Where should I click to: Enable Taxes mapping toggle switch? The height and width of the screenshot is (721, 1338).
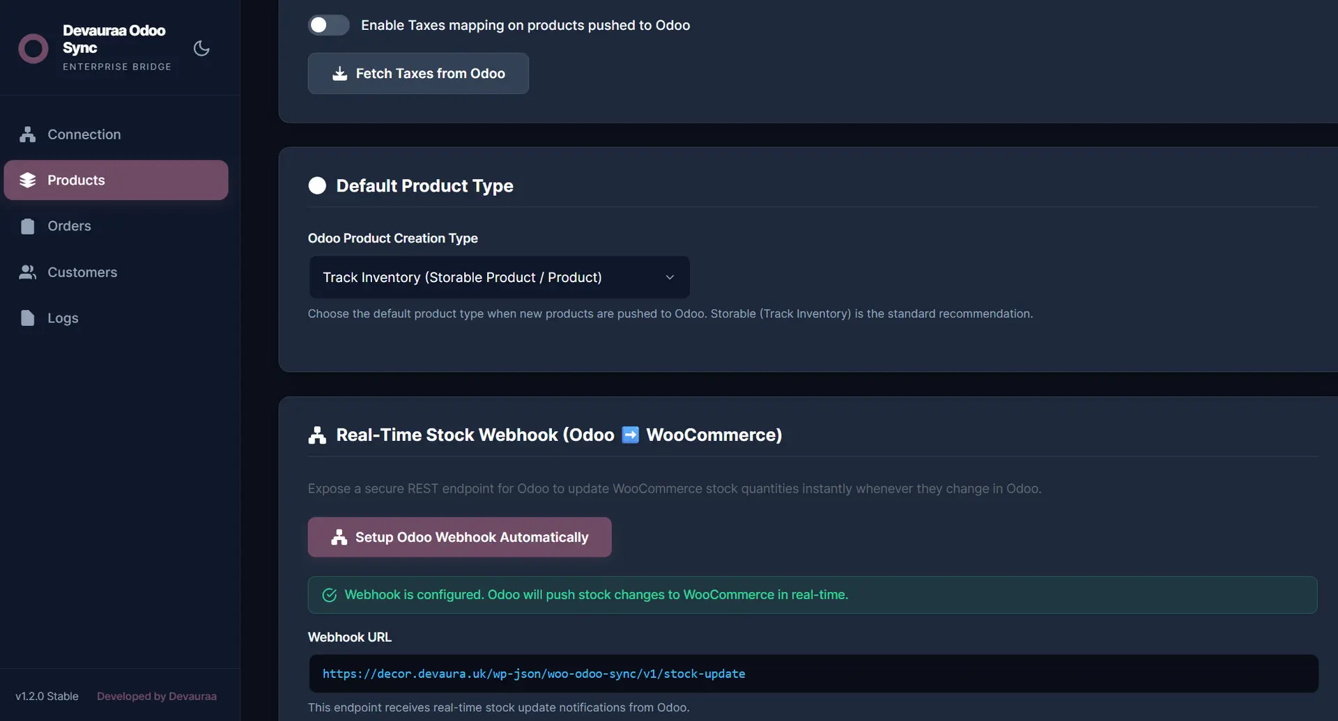point(328,25)
